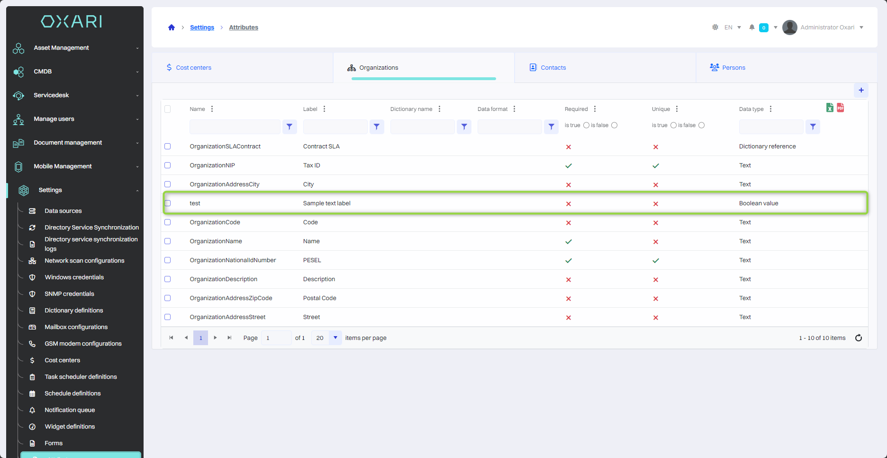Select Unique 'is false' radio button

pos(701,125)
